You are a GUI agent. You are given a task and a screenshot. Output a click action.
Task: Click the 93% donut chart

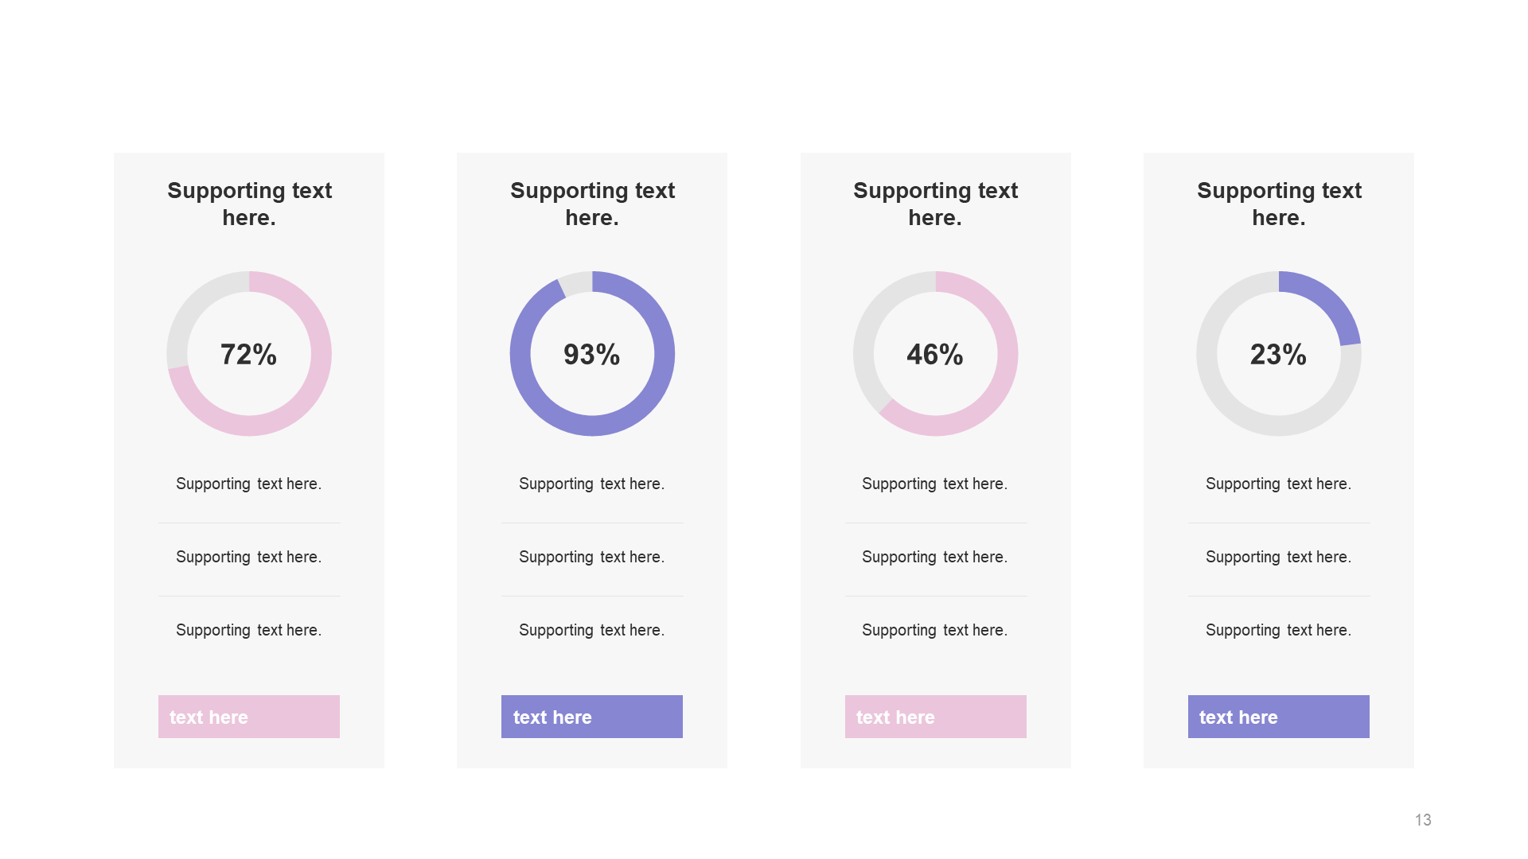click(592, 354)
